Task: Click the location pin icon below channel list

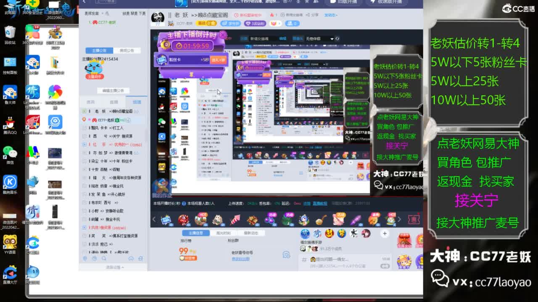Action: (84, 259)
